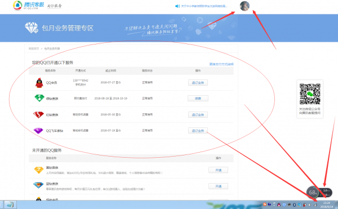Click the date text "2018-05-30 至今"
The height and width of the screenshot is (209, 338).
click(x=110, y=114)
